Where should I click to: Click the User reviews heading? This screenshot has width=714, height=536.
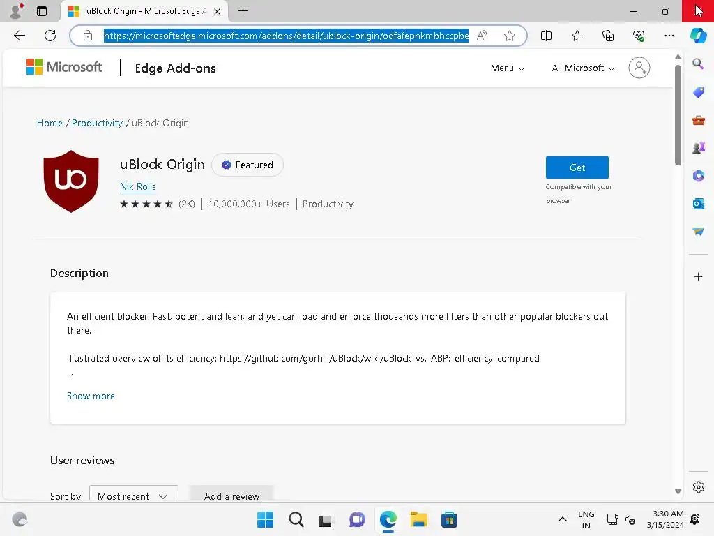coord(82,461)
